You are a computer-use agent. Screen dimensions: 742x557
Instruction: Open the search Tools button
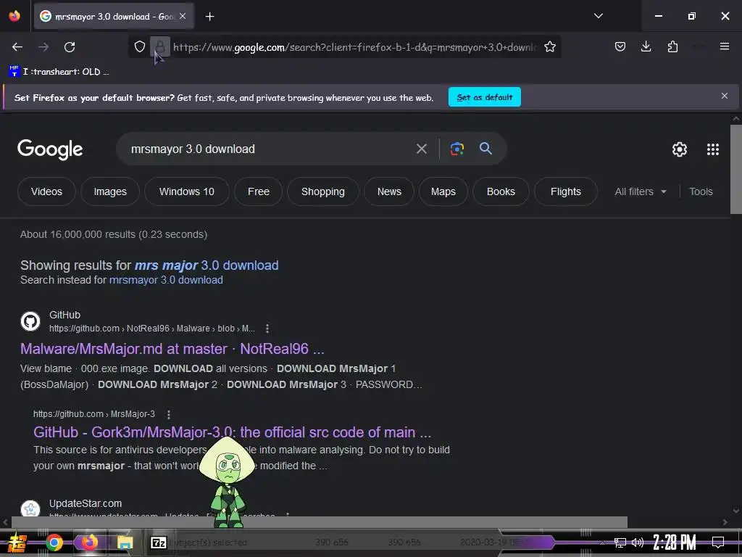[x=701, y=191]
